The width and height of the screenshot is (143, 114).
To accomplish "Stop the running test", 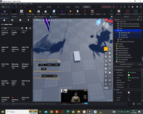I will (21, 7).
